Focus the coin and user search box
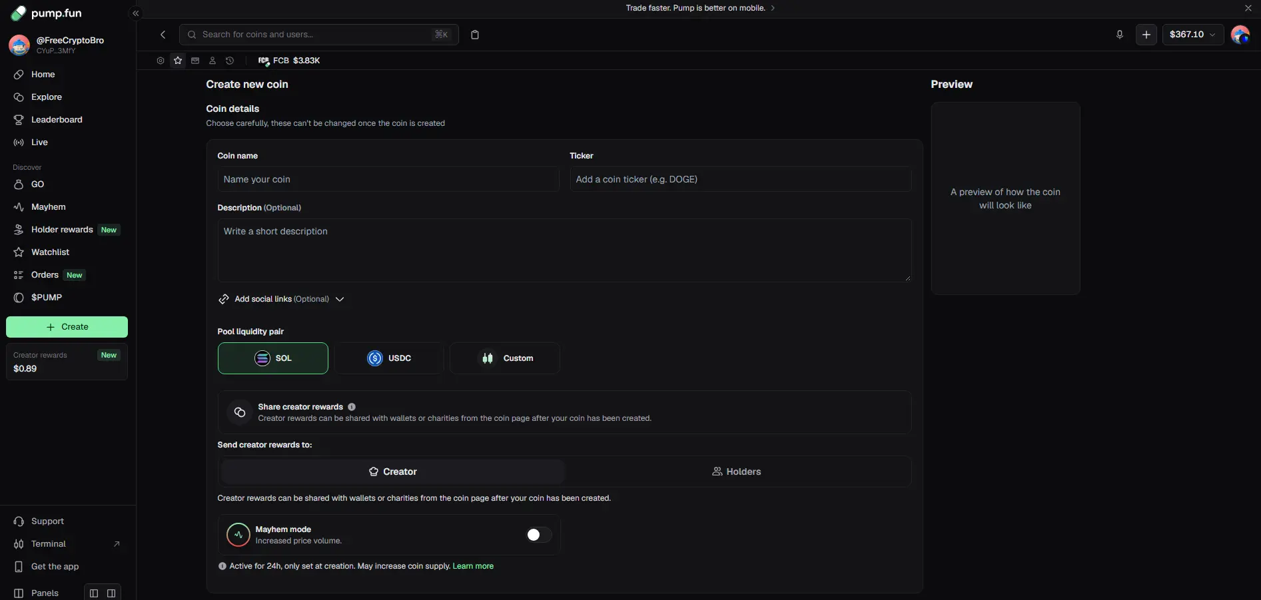 (x=319, y=35)
